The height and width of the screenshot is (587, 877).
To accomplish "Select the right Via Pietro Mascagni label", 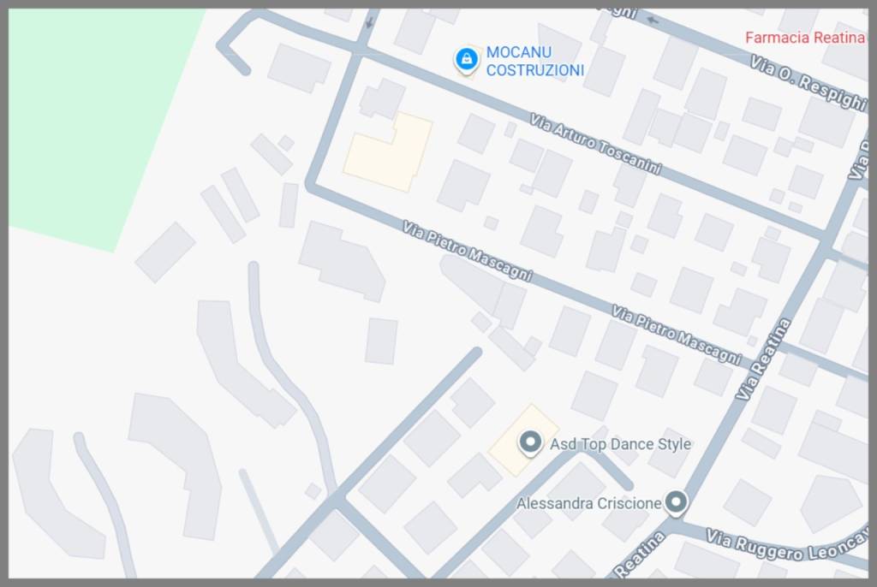I will [x=676, y=335].
